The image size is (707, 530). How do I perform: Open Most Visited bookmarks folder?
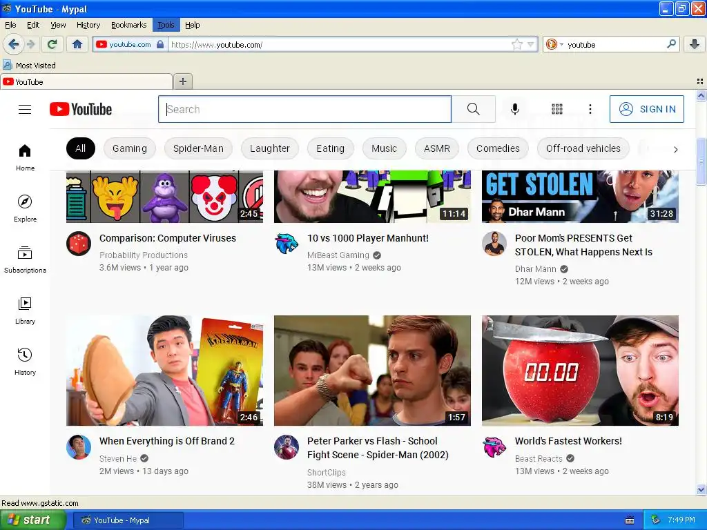click(x=29, y=66)
